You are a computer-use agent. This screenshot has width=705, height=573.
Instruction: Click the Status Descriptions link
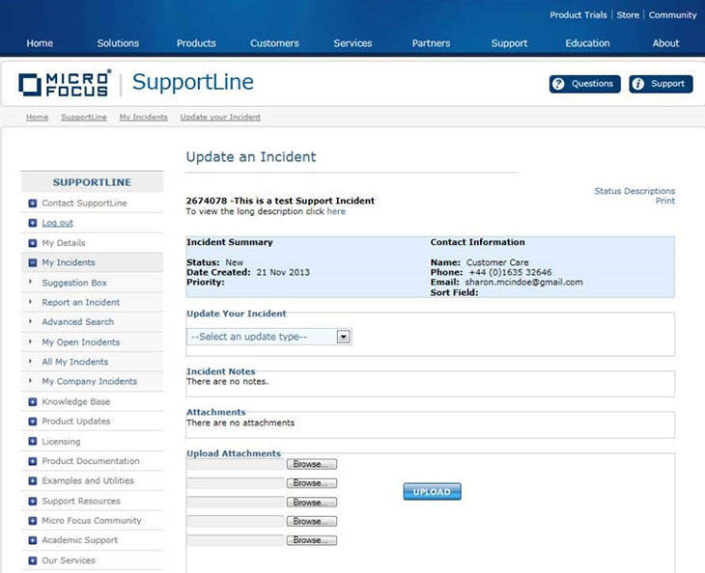(634, 191)
